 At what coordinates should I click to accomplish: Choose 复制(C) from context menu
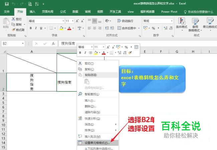98,69
